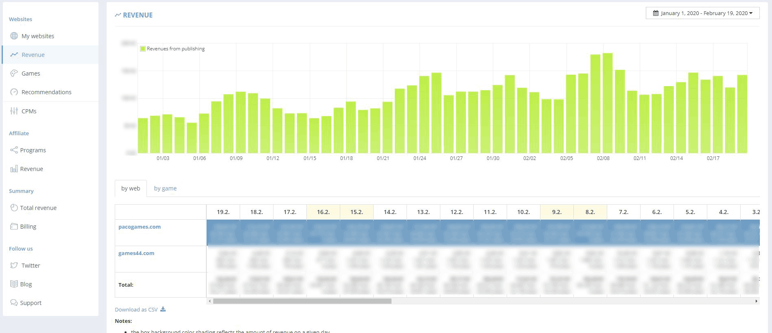Click the CPMs sliders icon

(x=14, y=111)
